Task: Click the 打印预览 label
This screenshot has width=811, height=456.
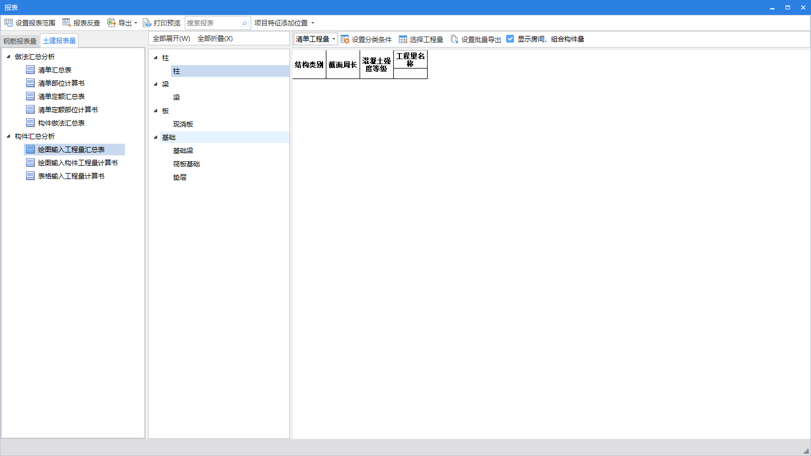Action: [167, 23]
